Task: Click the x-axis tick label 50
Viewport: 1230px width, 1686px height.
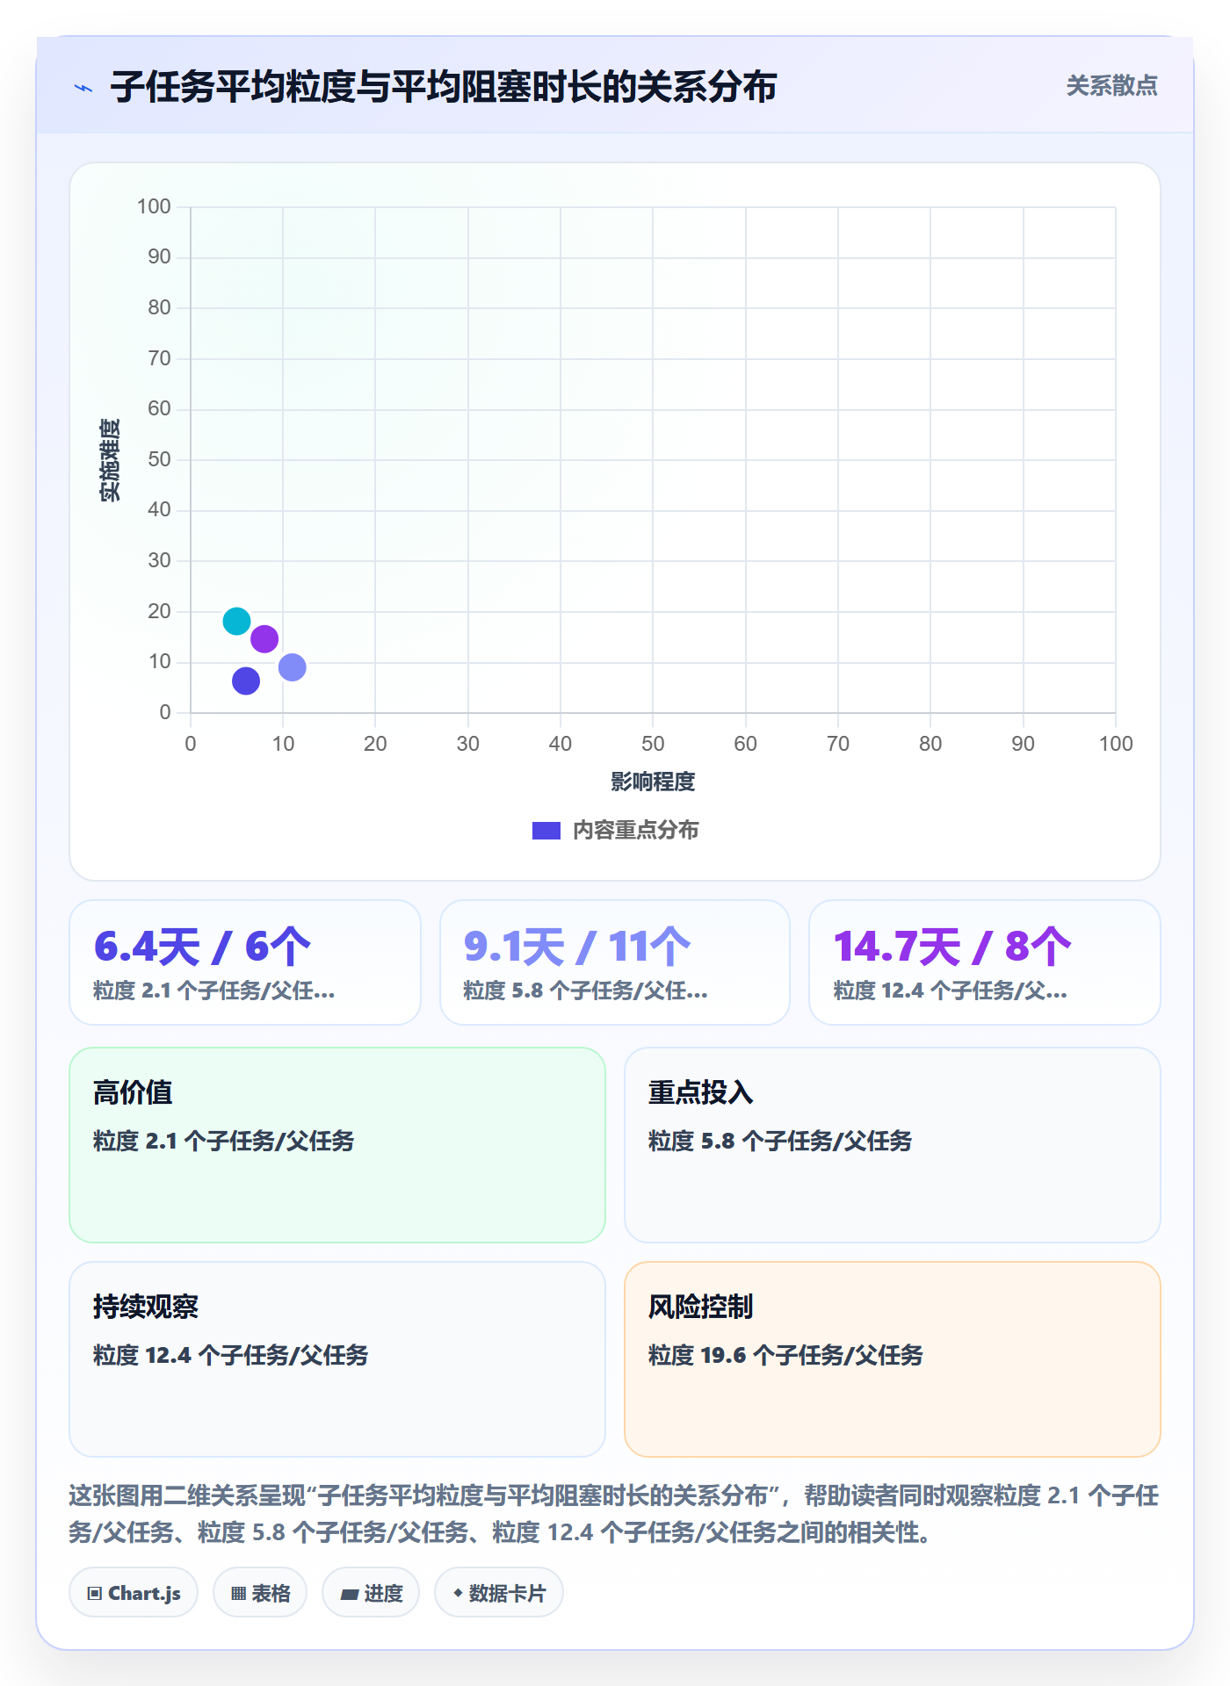Action: click(653, 744)
